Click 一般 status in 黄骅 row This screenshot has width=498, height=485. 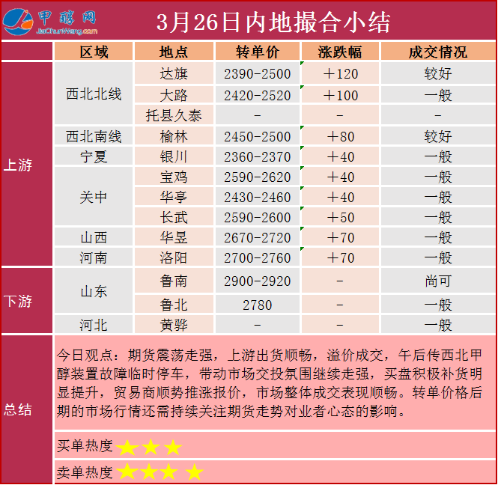438,325
